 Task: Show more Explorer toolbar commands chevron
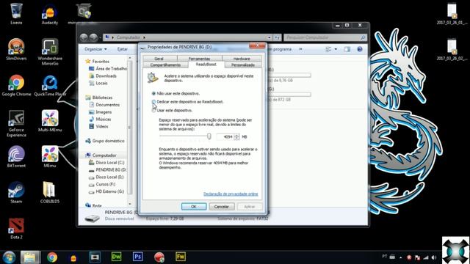tap(300, 49)
